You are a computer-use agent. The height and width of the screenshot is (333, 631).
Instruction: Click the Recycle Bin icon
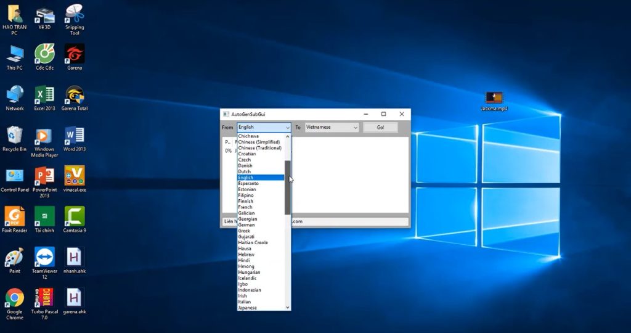click(15, 136)
